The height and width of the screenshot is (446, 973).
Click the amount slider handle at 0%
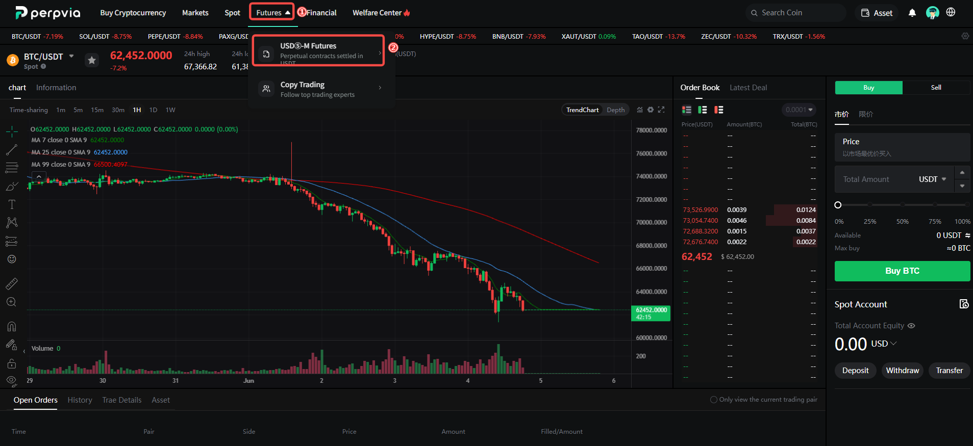[x=838, y=205]
